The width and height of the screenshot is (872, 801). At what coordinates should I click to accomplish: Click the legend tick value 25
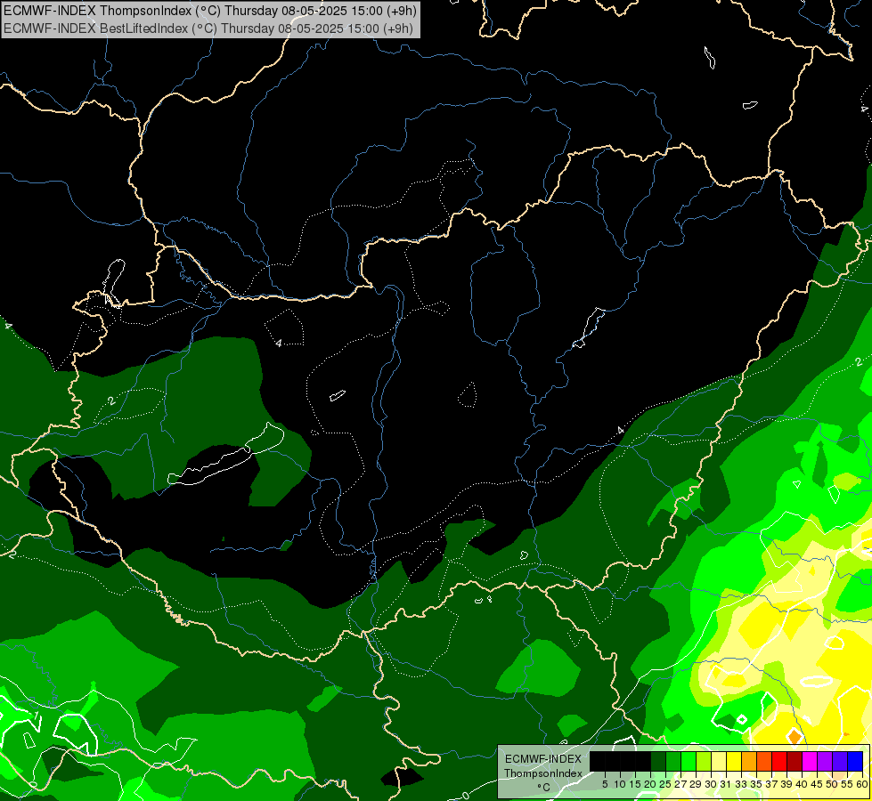(665, 784)
